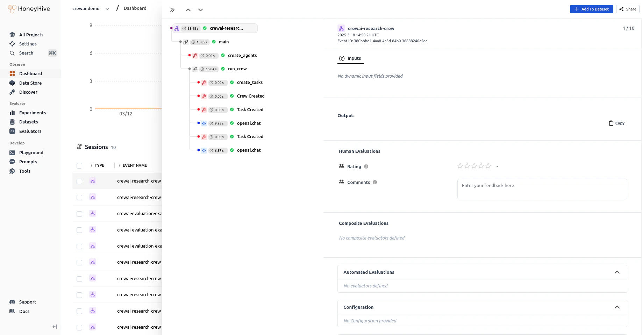The width and height of the screenshot is (642, 335).
Task: Click the chain link icon beside main
Action: (186, 42)
